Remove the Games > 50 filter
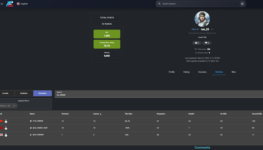The image size is (263, 150). point(14,106)
